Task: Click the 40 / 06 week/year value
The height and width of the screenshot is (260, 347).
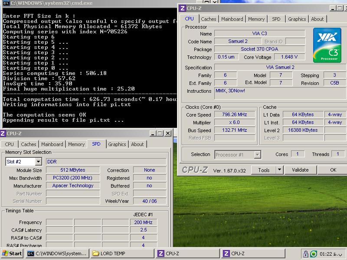Action: [x=150, y=201]
